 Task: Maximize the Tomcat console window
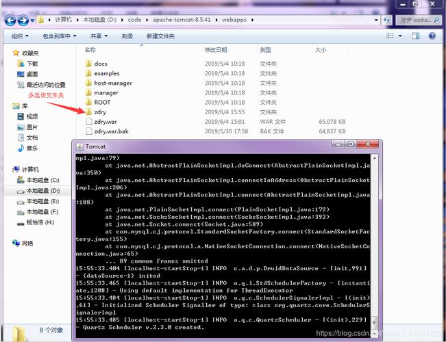(x=351, y=144)
